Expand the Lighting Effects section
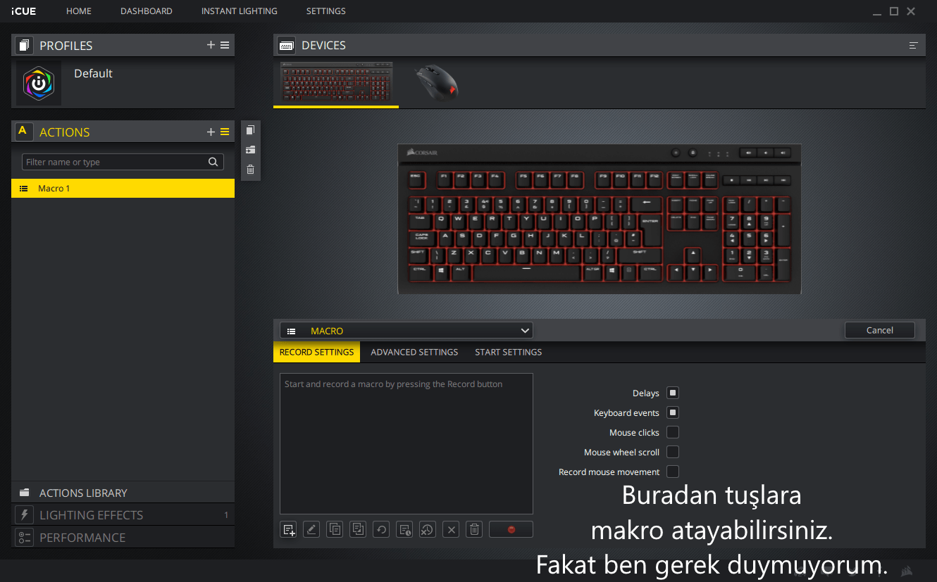The width and height of the screenshot is (937, 582). coord(123,515)
